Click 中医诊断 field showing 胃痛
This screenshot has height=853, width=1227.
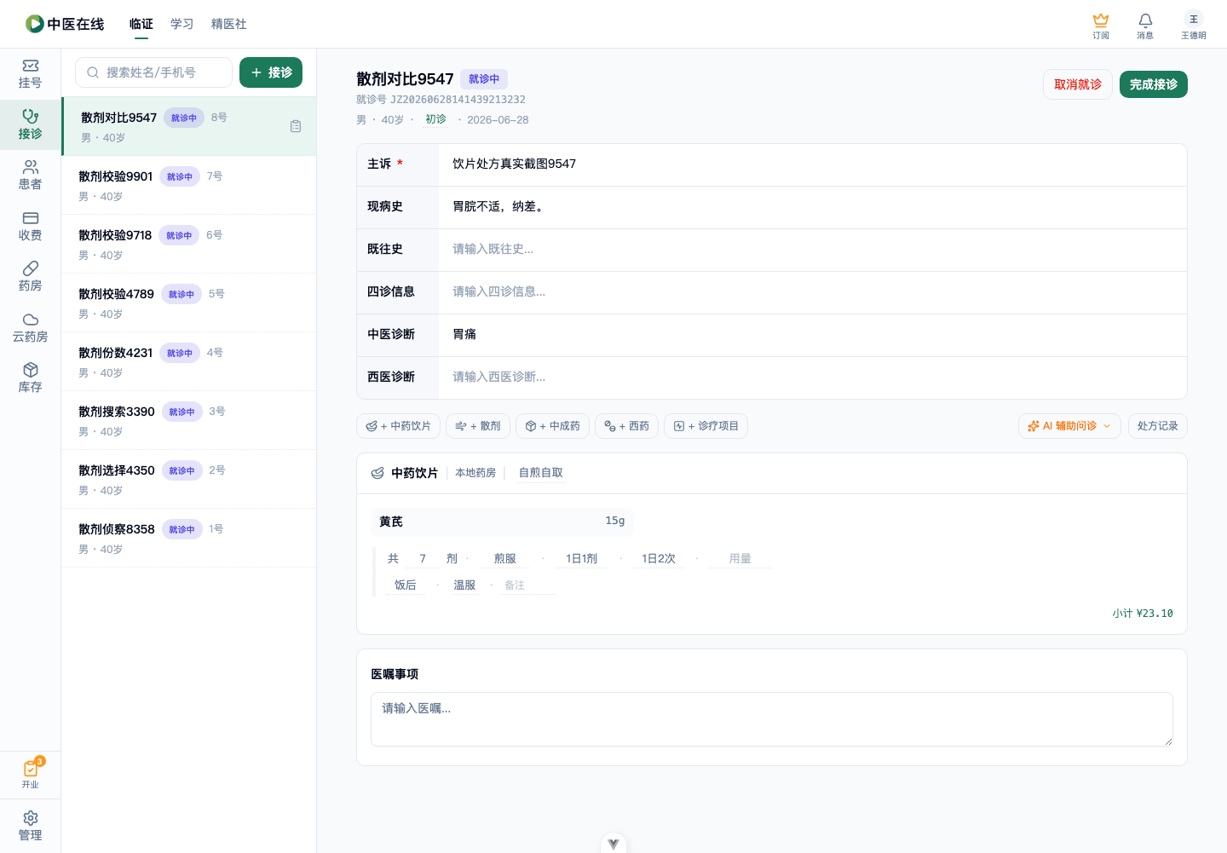click(x=813, y=335)
